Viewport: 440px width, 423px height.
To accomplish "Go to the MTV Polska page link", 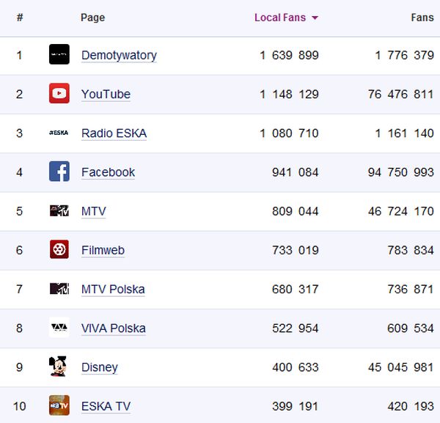I will point(113,289).
